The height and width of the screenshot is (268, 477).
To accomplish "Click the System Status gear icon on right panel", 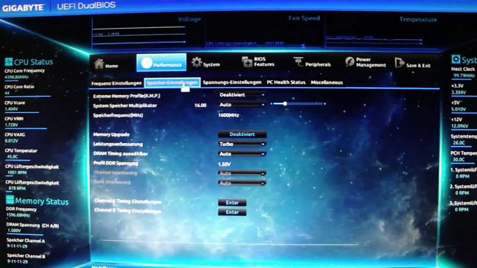I will pos(455,59).
